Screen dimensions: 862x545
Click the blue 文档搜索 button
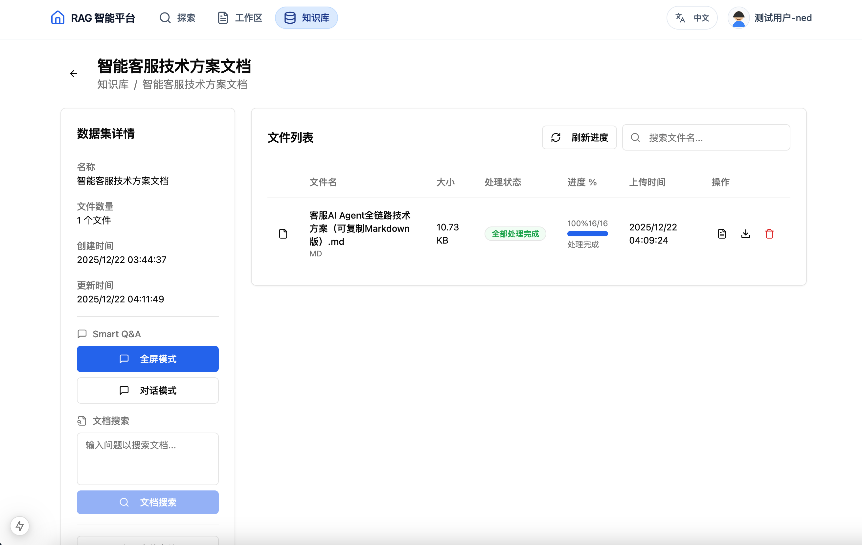tap(147, 502)
